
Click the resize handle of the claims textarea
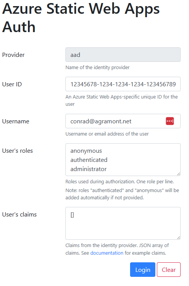pyautogui.click(x=179, y=238)
